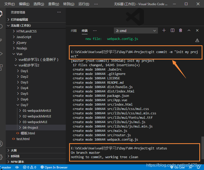Open the 查看(V) menu
Viewport: 204px width, 170px height.
point(54,4)
